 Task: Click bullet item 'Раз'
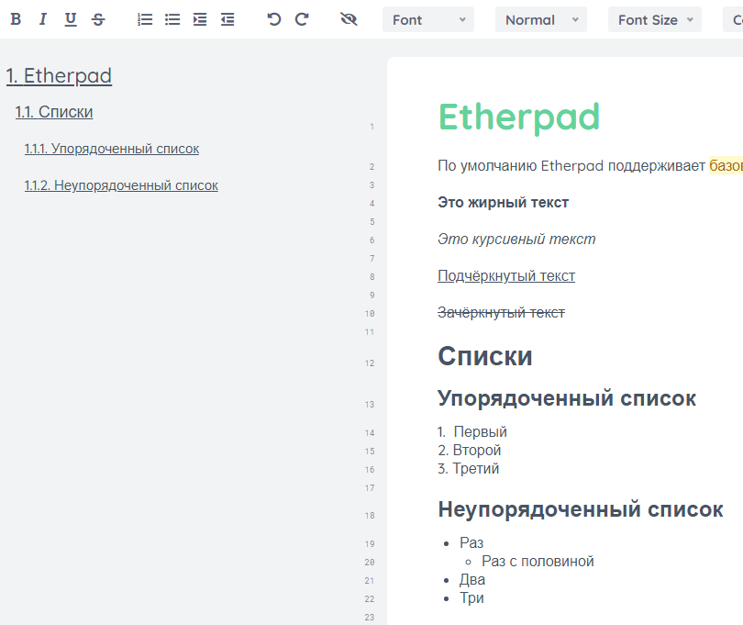[x=471, y=543]
